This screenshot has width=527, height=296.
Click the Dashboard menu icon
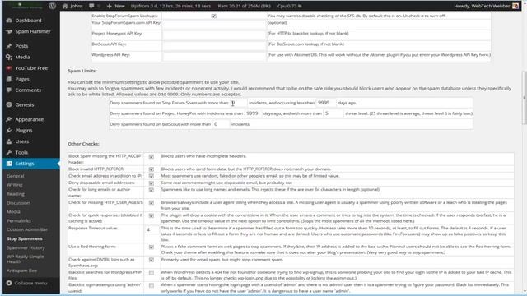pyautogui.click(x=9, y=20)
